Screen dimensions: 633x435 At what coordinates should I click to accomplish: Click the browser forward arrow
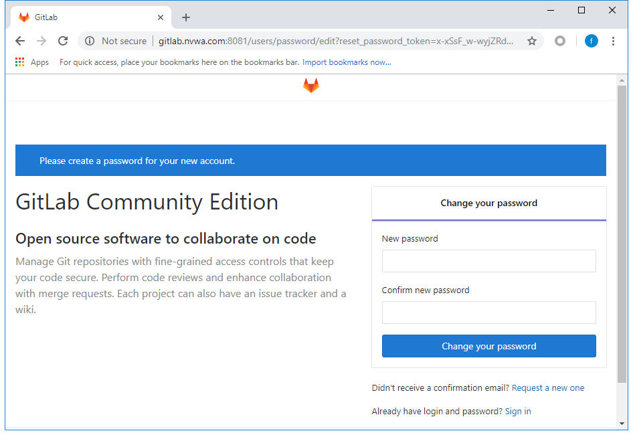[x=41, y=41]
